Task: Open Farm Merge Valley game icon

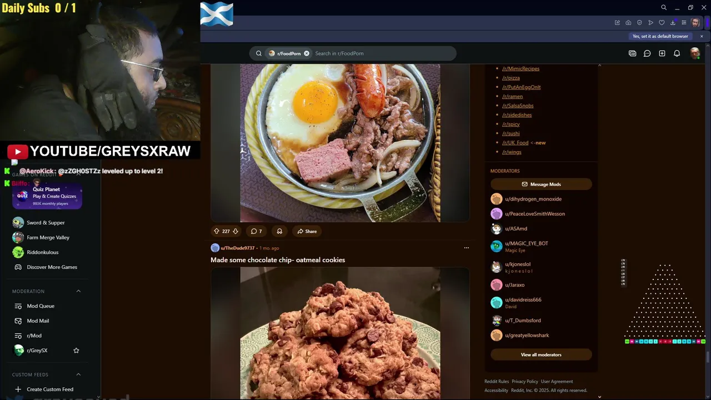Action: [x=18, y=237]
